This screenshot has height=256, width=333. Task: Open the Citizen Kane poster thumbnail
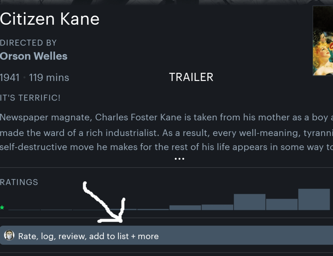click(x=323, y=41)
